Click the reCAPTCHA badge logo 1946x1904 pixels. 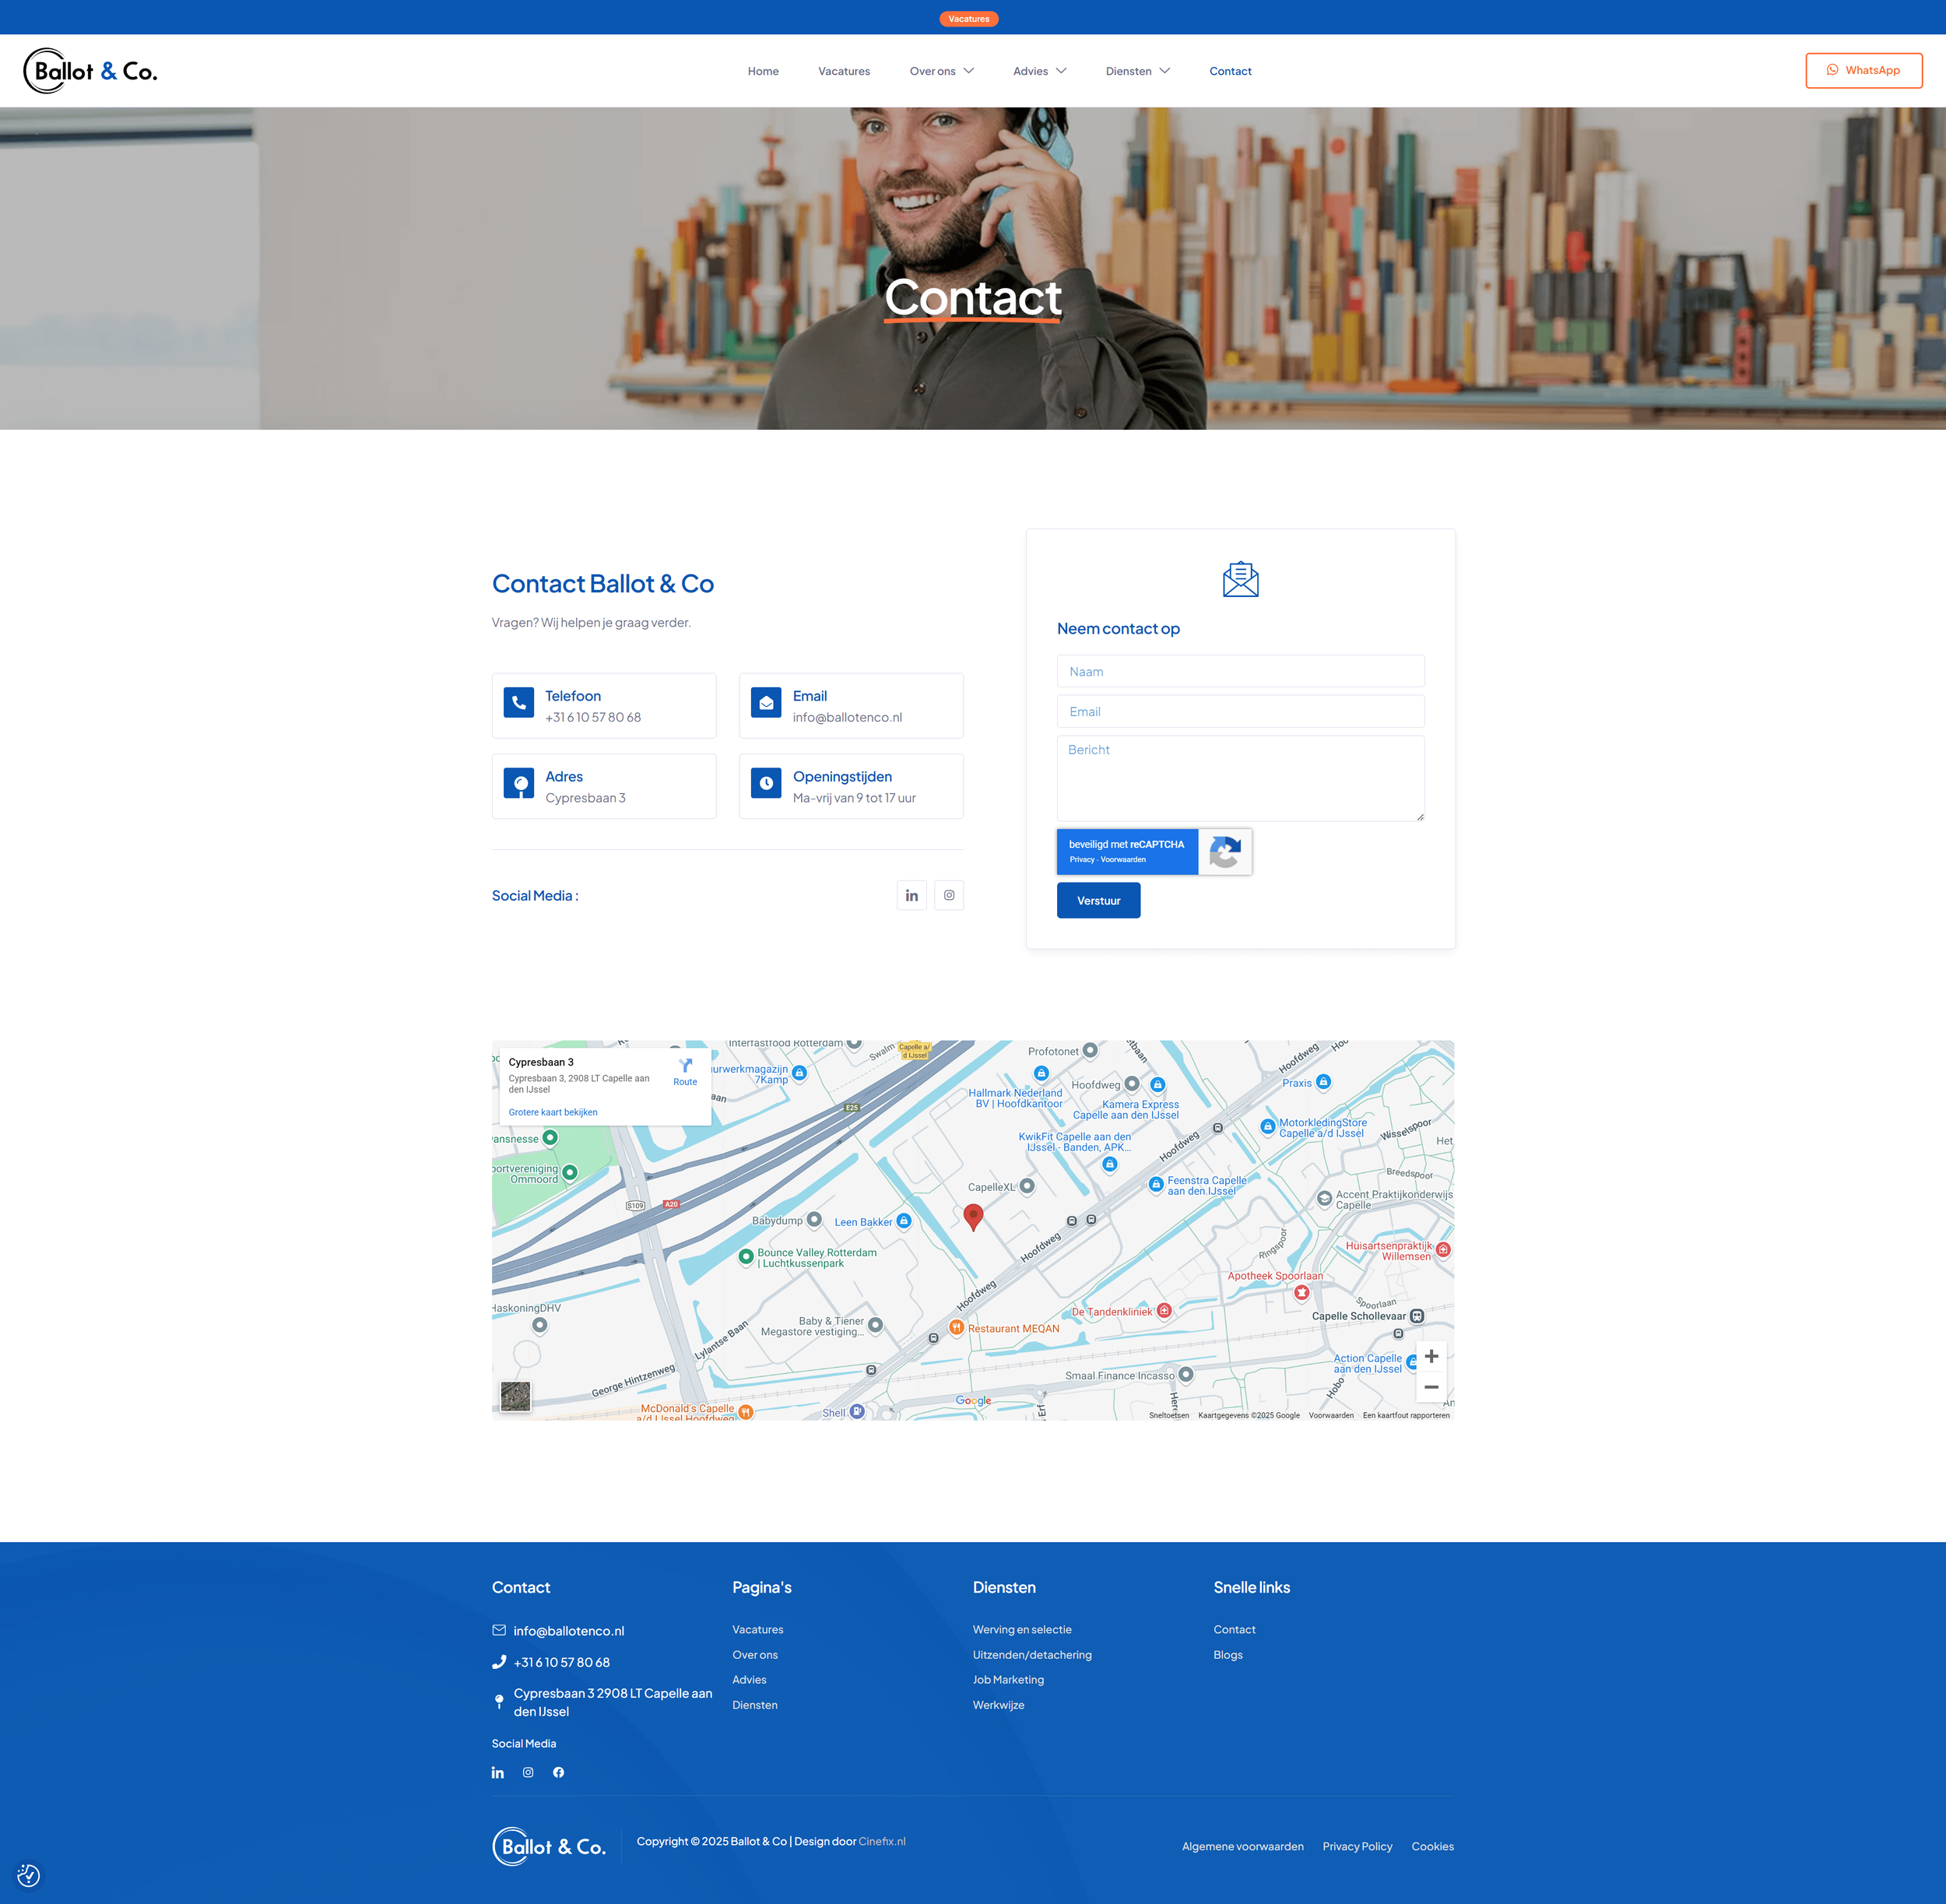click(x=1224, y=852)
